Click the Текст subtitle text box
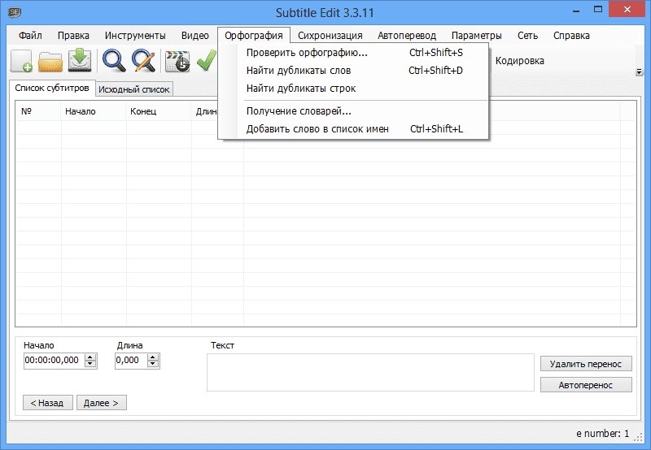This screenshot has height=450, width=651. (x=370, y=372)
